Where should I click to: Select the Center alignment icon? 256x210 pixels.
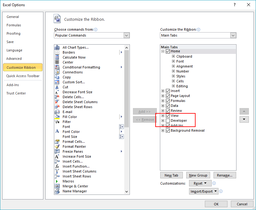point(57,62)
